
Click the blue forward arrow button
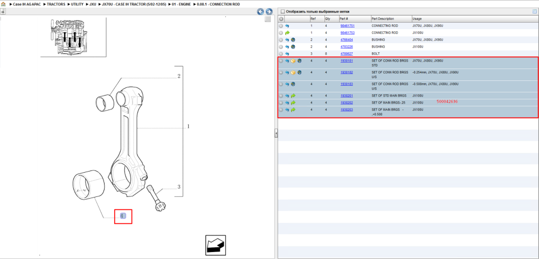click(x=269, y=12)
